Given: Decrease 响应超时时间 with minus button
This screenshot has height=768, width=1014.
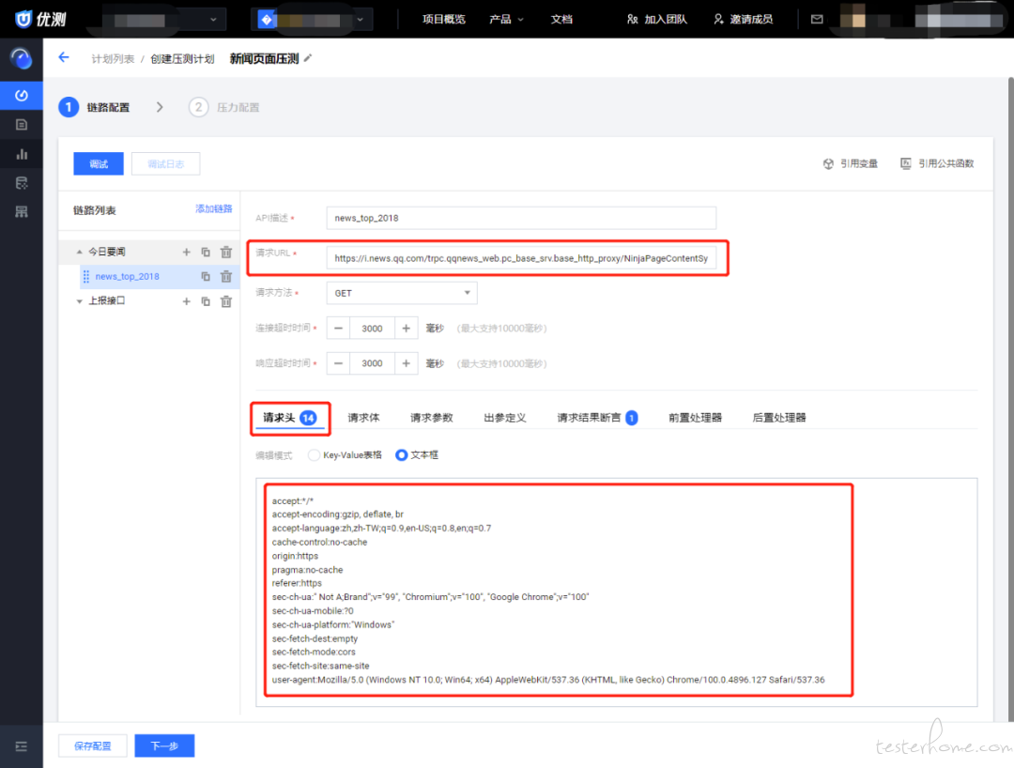Looking at the screenshot, I should [x=338, y=363].
